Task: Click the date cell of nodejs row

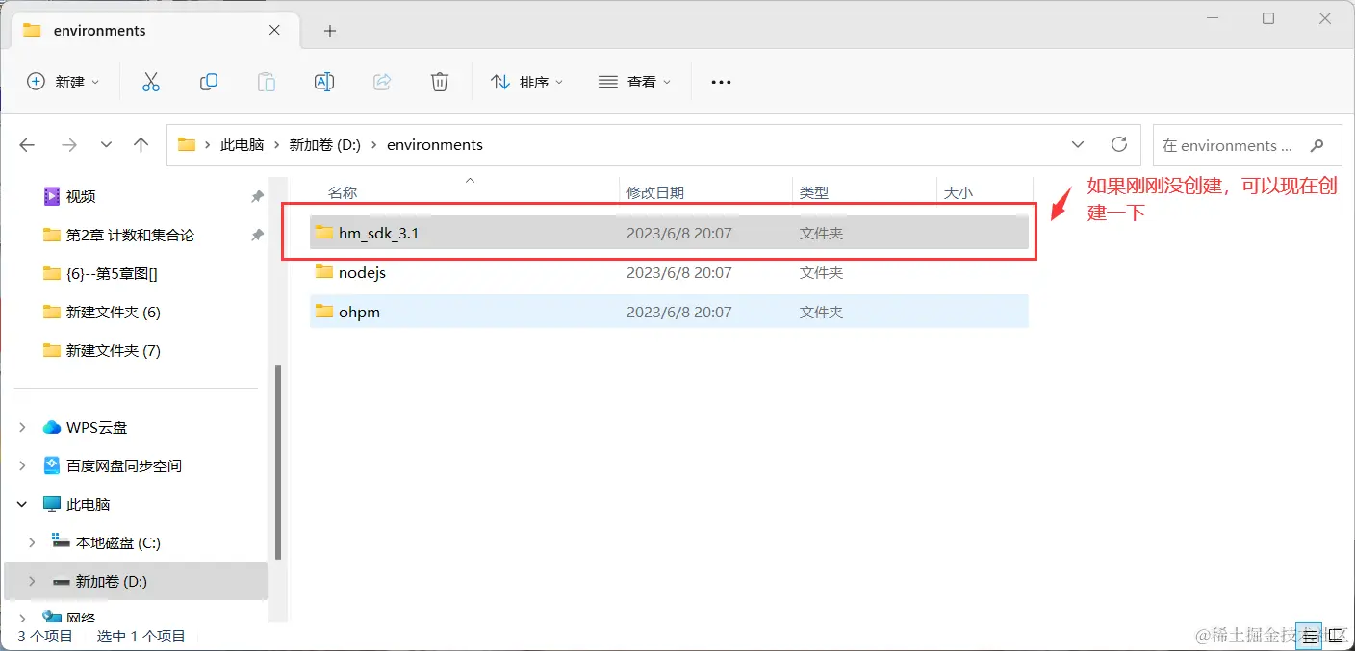Action: click(678, 272)
